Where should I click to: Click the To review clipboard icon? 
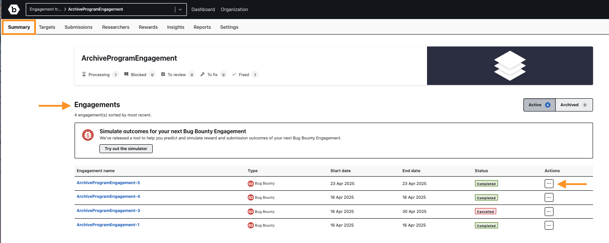tap(163, 74)
